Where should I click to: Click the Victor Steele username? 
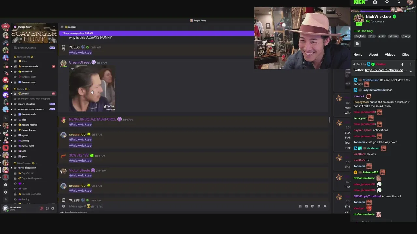[x=79, y=170]
